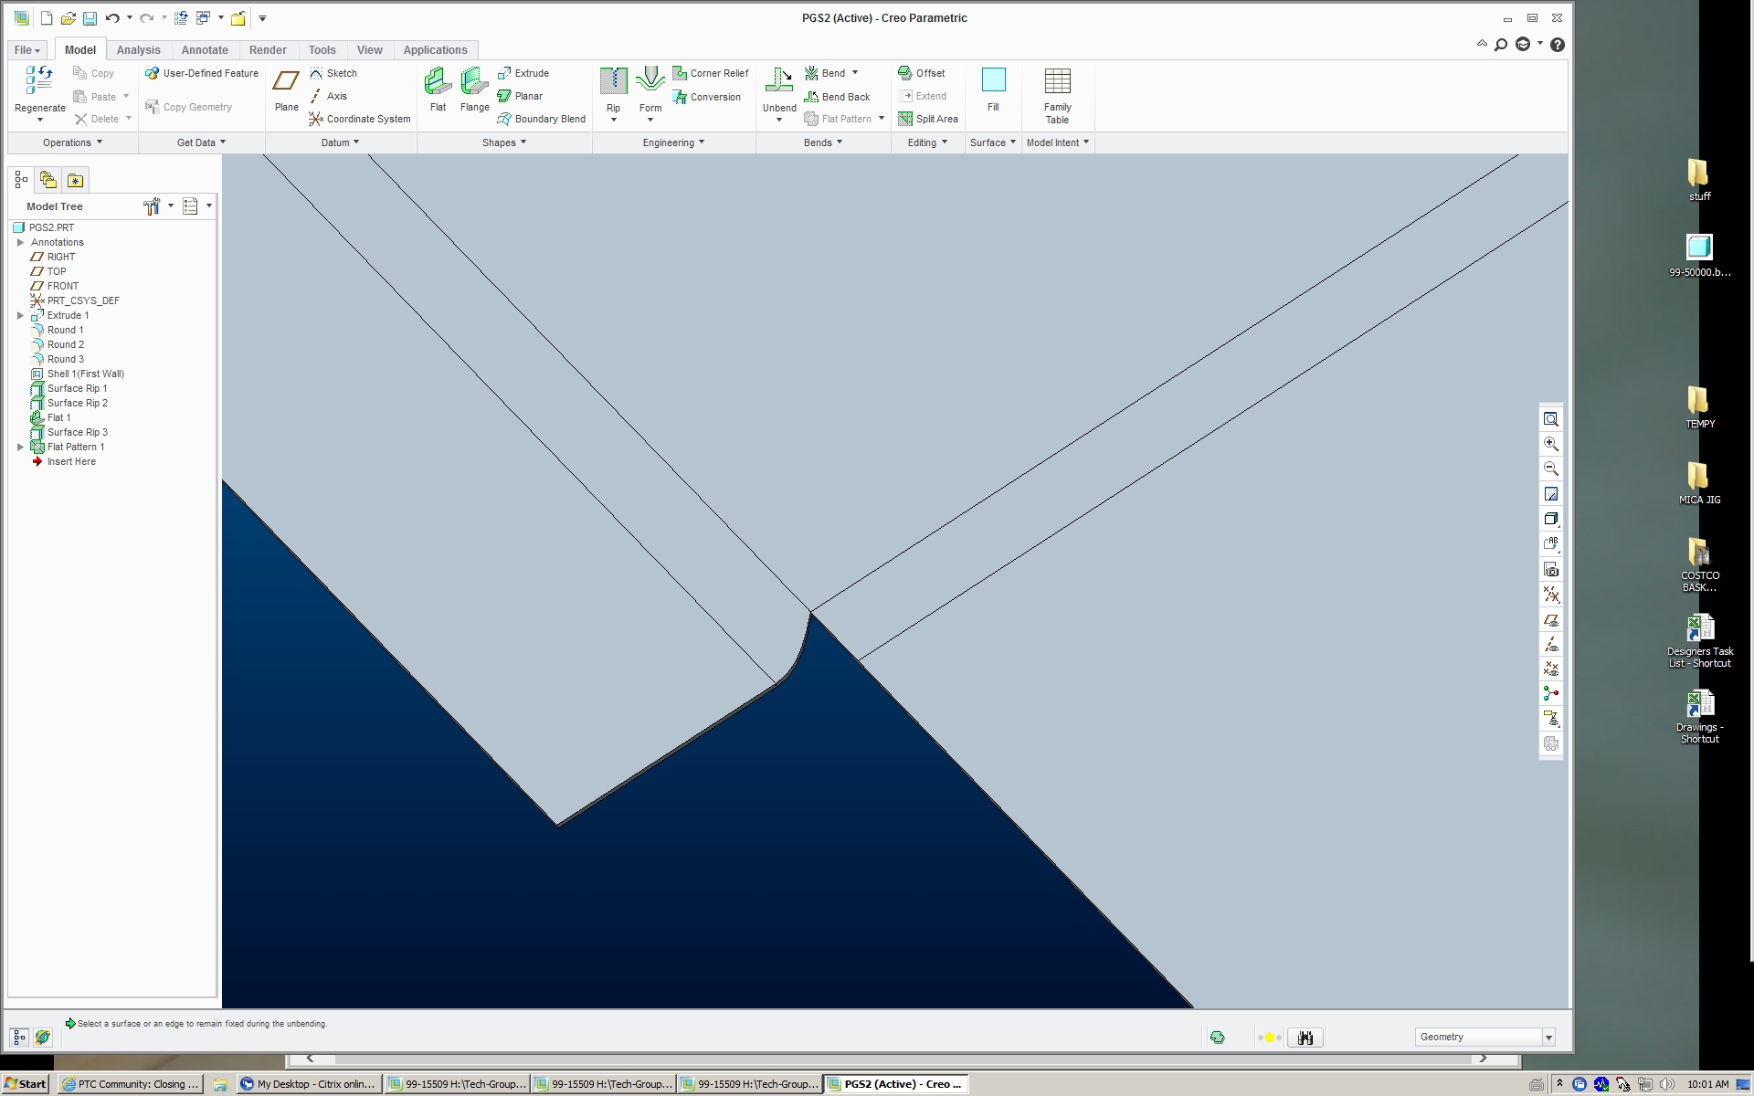Click the Fill surface icon
The width and height of the screenshot is (1754, 1096).
click(993, 81)
